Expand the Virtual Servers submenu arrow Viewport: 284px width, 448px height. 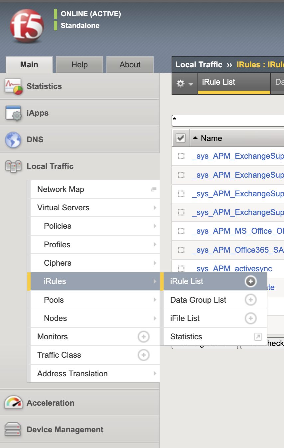[x=155, y=208]
